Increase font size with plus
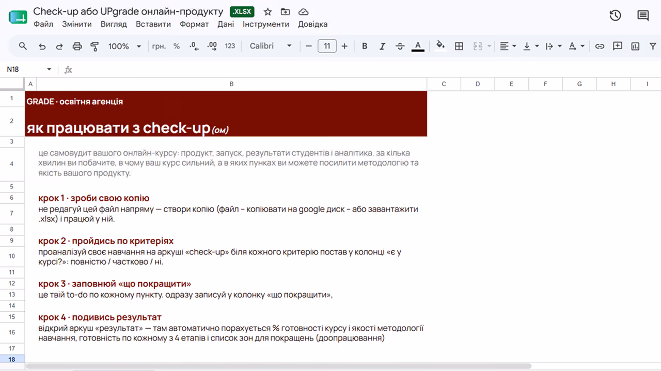This screenshot has height=371, width=661. [344, 46]
